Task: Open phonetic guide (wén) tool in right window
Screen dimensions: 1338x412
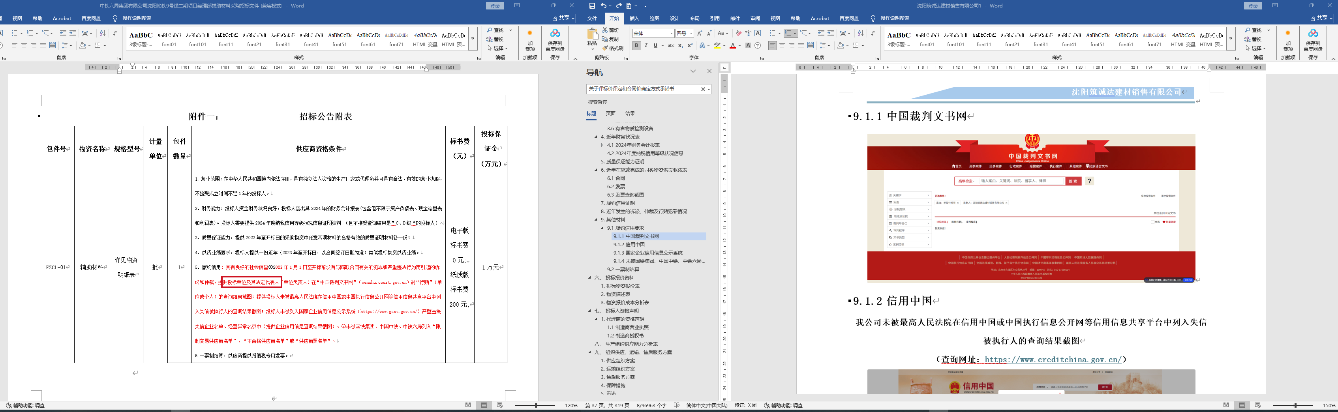Action: 748,33
